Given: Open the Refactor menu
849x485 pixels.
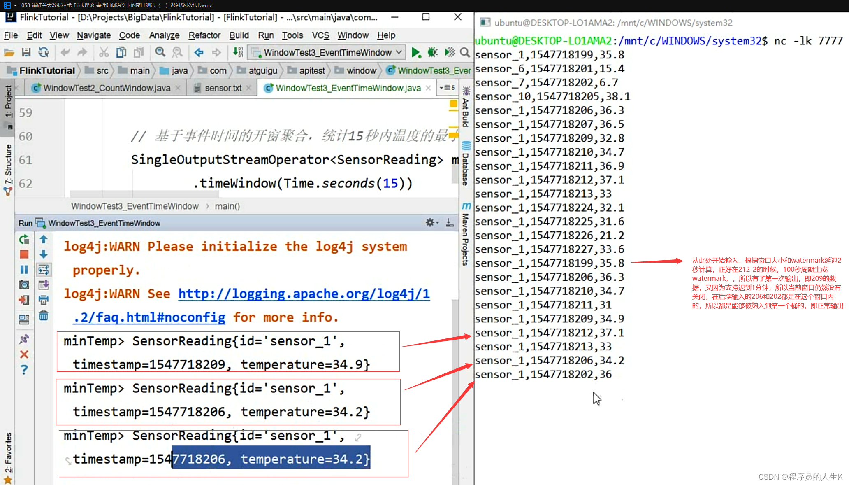Looking at the screenshot, I should (204, 35).
